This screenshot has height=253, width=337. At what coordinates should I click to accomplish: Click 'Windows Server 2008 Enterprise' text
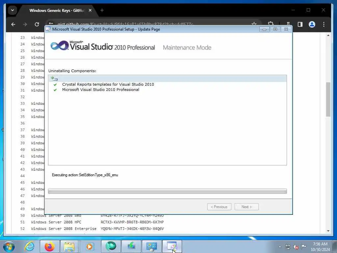point(64,229)
